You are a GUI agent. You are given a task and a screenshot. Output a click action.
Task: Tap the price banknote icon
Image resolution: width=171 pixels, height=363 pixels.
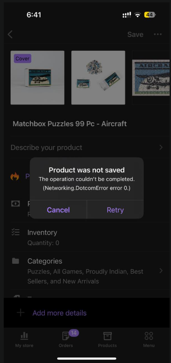click(x=15, y=204)
